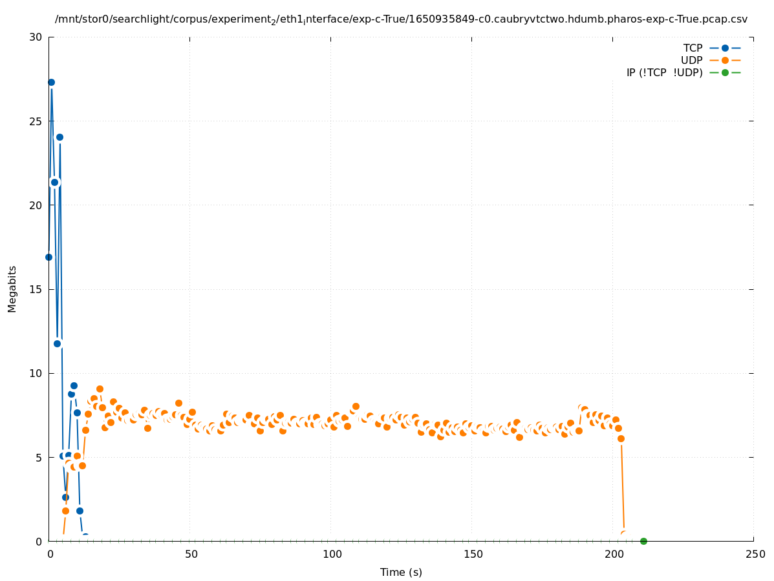Click the highest UDP point near 9 Megabits

tap(100, 389)
